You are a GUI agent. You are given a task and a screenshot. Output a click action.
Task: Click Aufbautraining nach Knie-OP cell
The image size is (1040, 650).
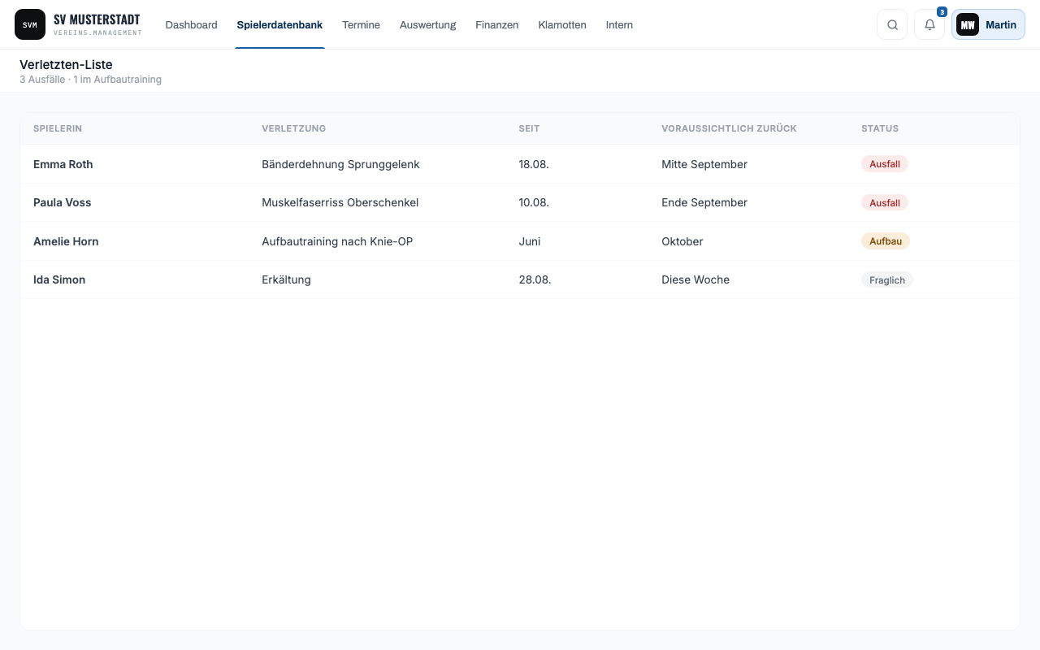(x=337, y=241)
